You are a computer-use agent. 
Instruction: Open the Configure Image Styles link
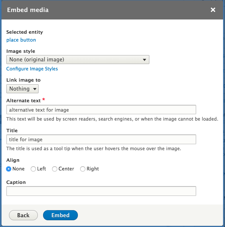click(32, 69)
